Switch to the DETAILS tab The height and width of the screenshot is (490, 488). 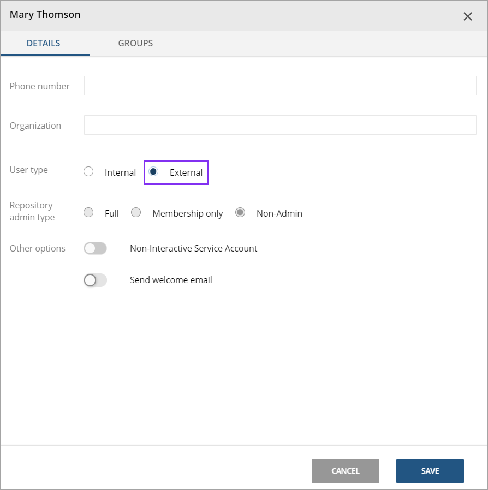(x=43, y=43)
